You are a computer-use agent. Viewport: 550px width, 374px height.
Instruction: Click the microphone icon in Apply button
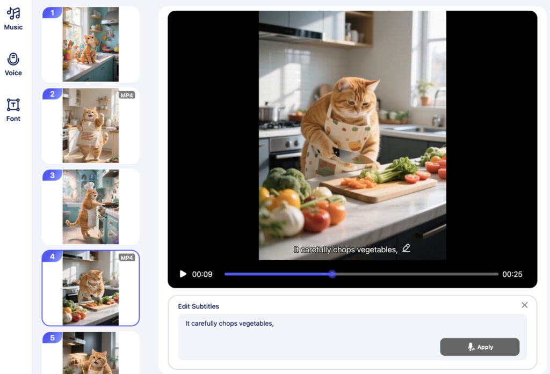(471, 347)
